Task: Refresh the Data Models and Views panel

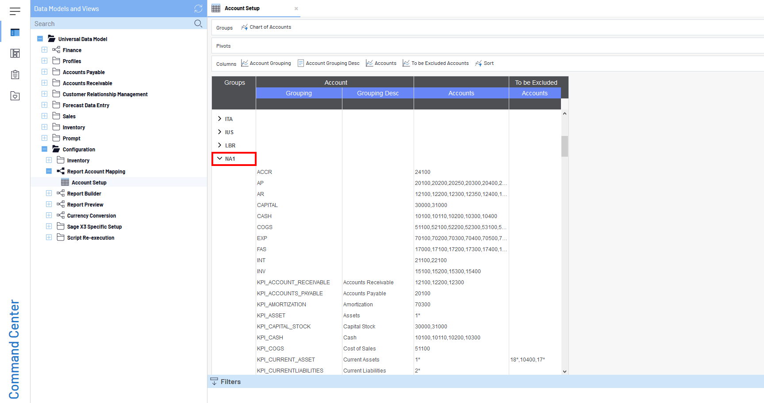Action: click(x=198, y=8)
